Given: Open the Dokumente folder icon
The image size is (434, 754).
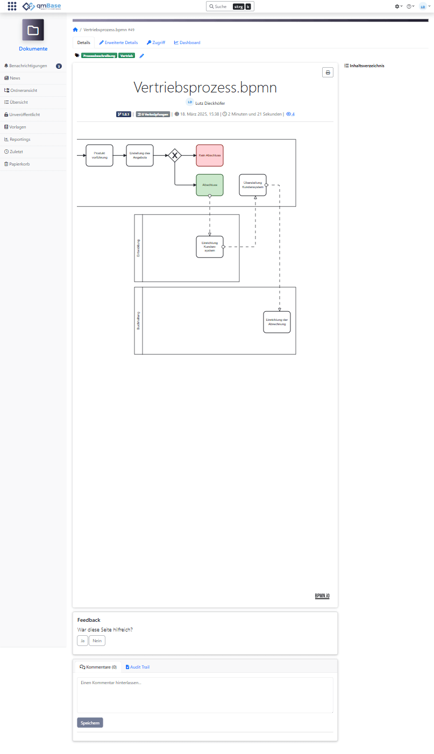Looking at the screenshot, I should pos(33,30).
